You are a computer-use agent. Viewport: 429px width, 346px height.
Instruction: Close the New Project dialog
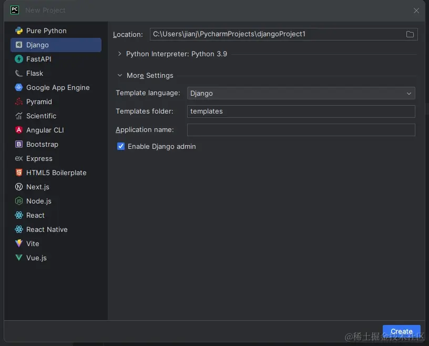tap(416, 11)
